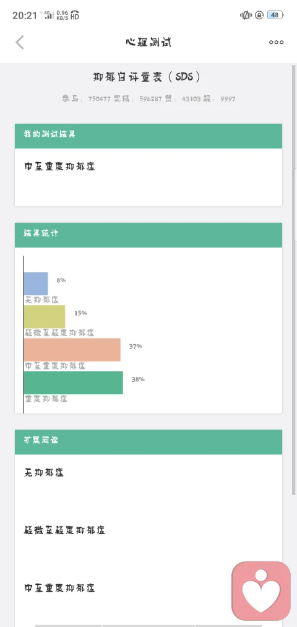Tap the muted vibrate status icon

click(x=246, y=15)
